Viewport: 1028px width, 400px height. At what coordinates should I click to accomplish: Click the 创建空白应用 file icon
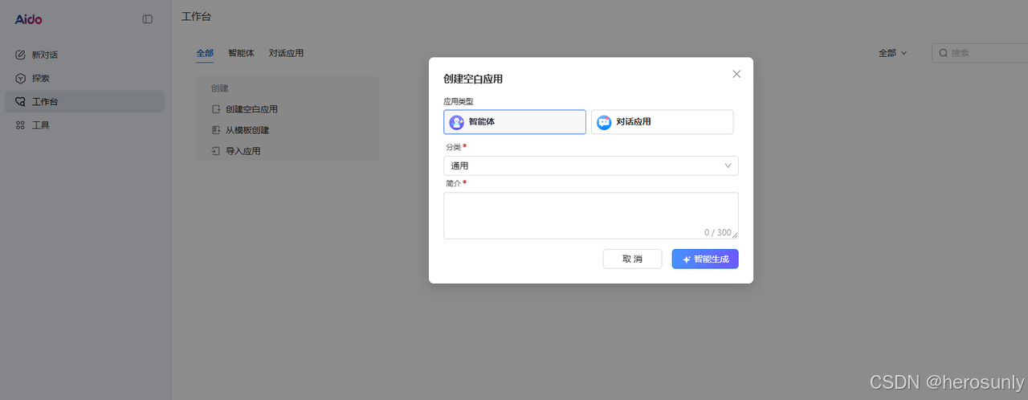click(215, 109)
